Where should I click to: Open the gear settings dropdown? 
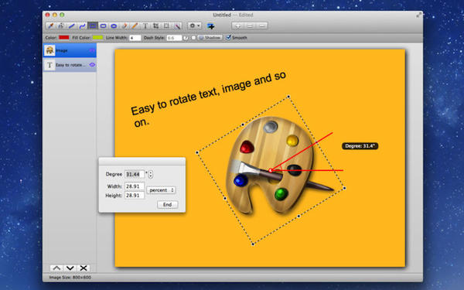click(195, 26)
